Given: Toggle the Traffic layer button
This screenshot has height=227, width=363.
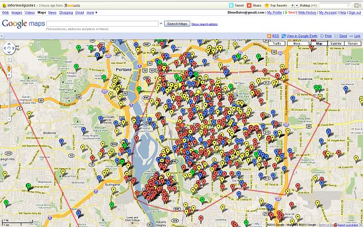Looking at the screenshot, I should (276, 43).
